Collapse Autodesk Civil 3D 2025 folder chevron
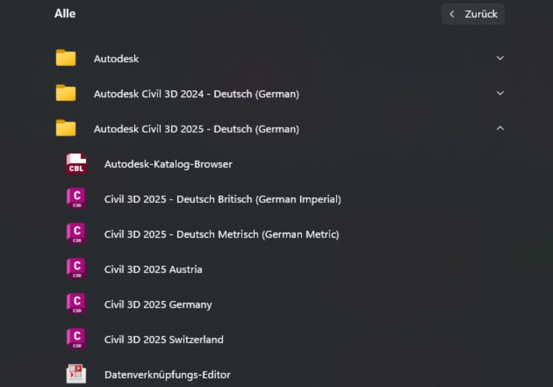The image size is (553, 387). pyautogui.click(x=500, y=128)
